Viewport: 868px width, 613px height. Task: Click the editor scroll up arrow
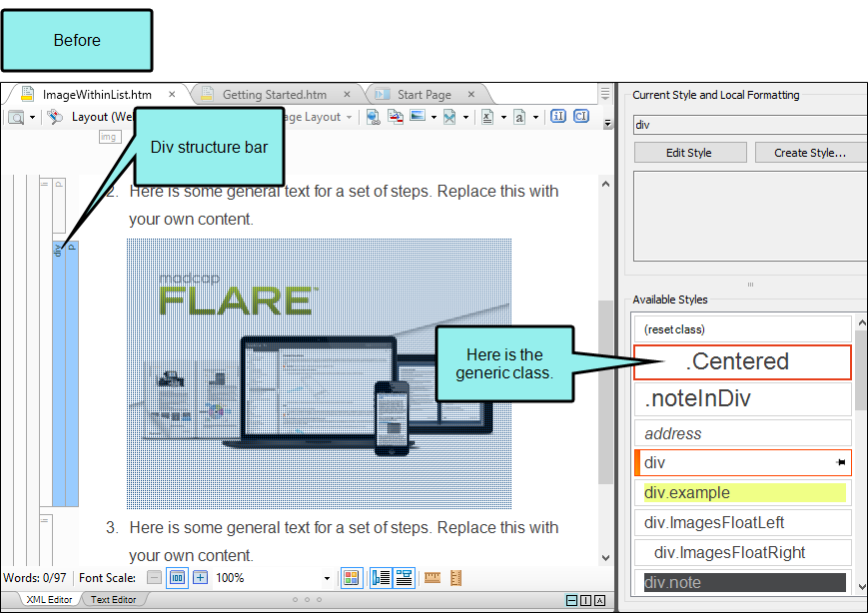pyautogui.click(x=605, y=185)
